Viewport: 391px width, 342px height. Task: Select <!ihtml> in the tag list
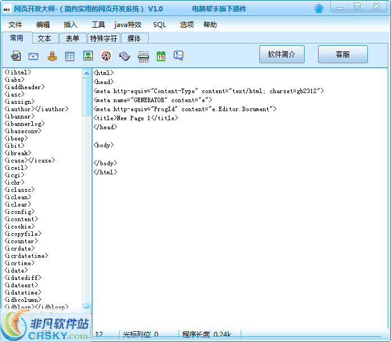[18, 72]
